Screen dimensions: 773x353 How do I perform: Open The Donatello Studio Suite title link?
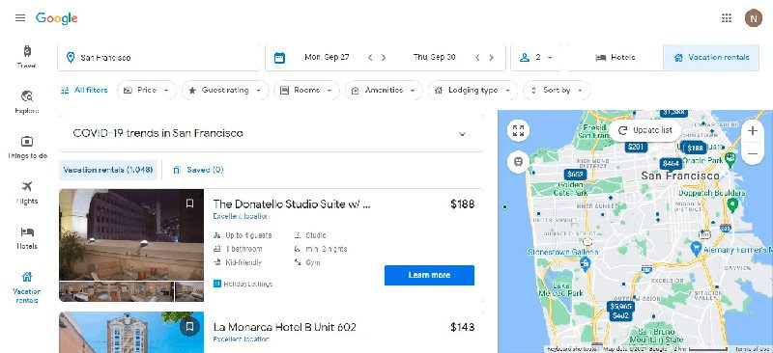(292, 204)
